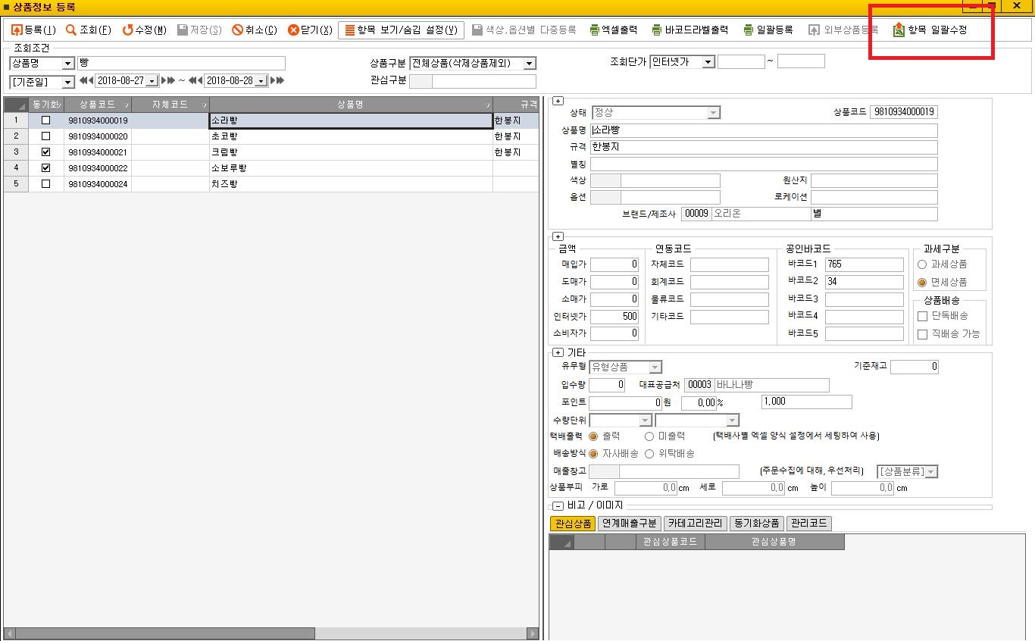Select the 치즈빵 row name cell
The height and width of the screenshot is (641, 1035).
tap(351, 183)
